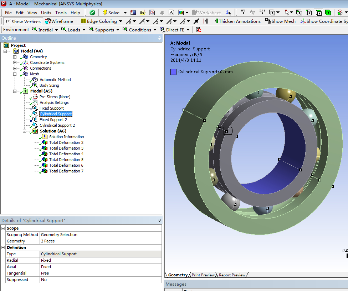Click the Analysis Settings icon
The height and width of the screenshot is (291, 348).
click(x=35, y=102)
